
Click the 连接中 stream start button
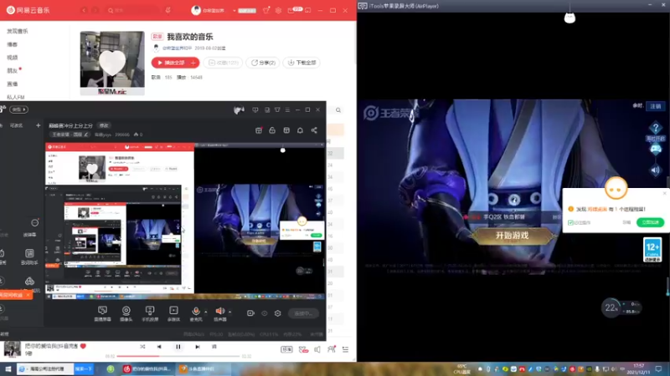303,313
